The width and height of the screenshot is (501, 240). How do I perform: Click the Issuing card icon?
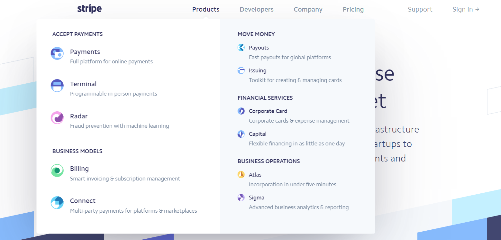(241, 70)
